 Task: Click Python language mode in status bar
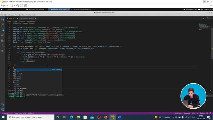coord(202,113)
